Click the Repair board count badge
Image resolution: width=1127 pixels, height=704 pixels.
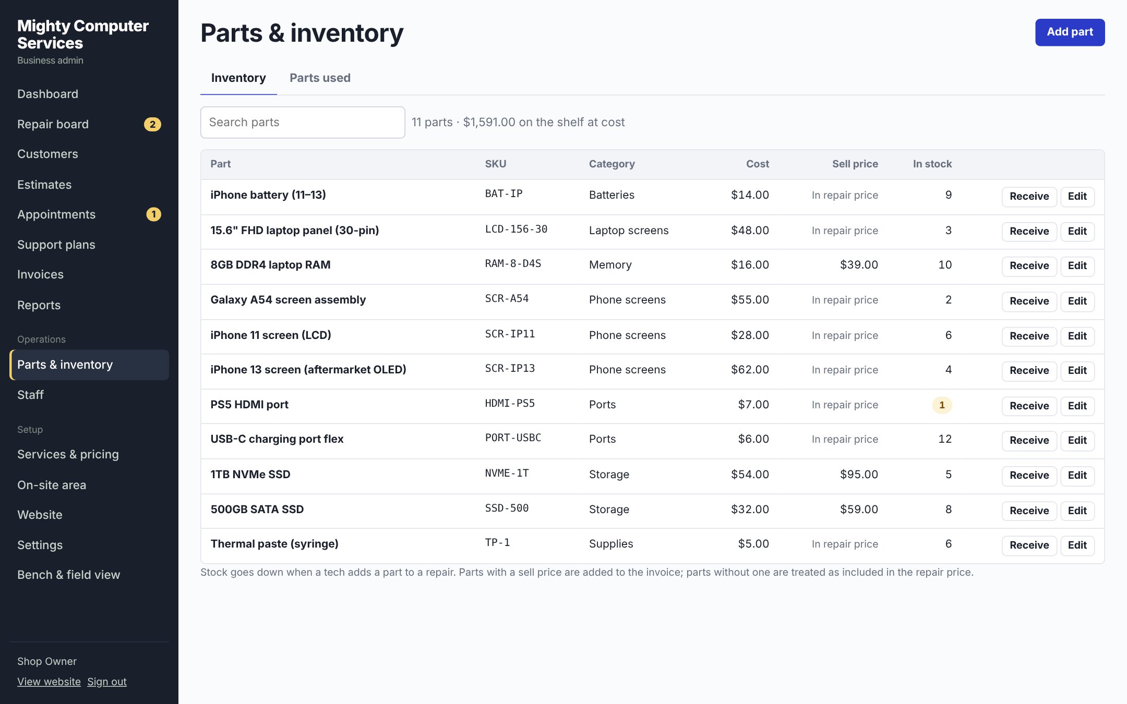152,124
